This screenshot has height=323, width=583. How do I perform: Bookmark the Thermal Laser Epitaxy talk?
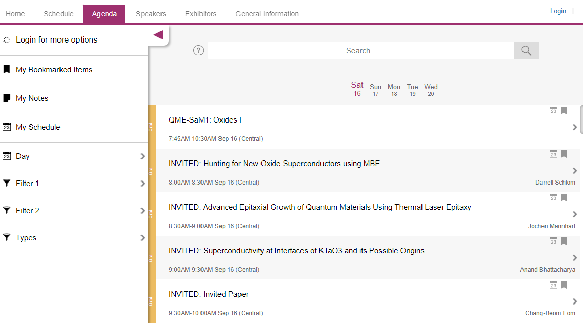tap(564, 198)
